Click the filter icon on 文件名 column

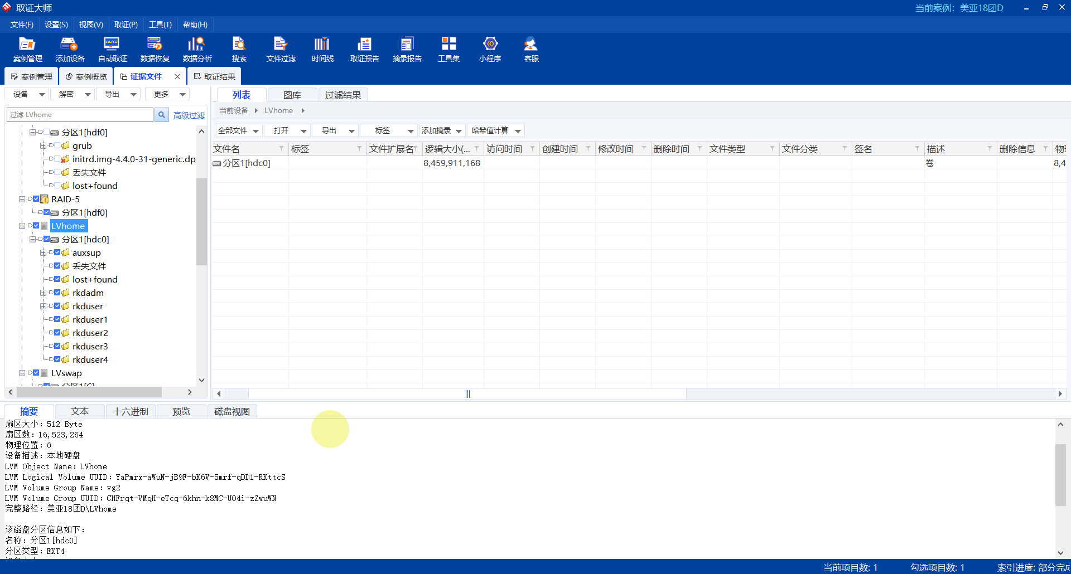coord(281,148)
